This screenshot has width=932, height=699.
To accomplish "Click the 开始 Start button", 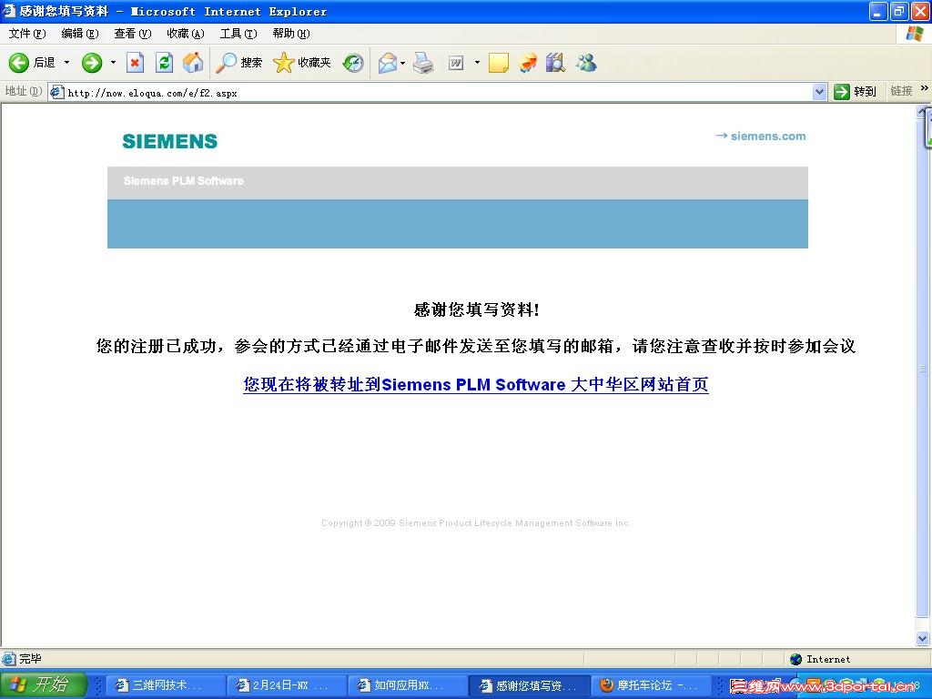I will (44, 684).
